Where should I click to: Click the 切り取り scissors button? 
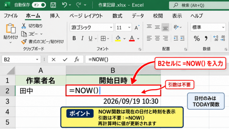tap(32, 26)
